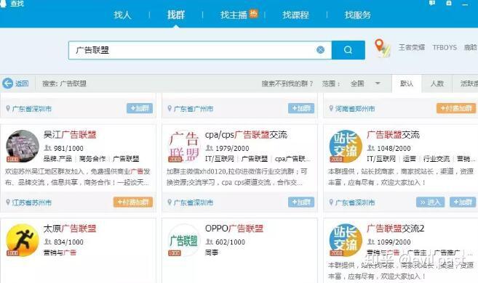
Task: Open the 吴江广告联盟 group avatar
Action: pyautogui.click(x=23, y=146)
